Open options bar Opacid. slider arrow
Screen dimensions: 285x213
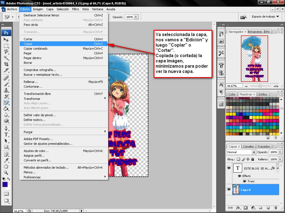click(x=136, y=17)
